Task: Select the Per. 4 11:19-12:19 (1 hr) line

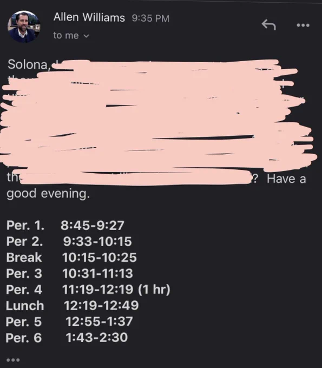Action: click(88, 290)
